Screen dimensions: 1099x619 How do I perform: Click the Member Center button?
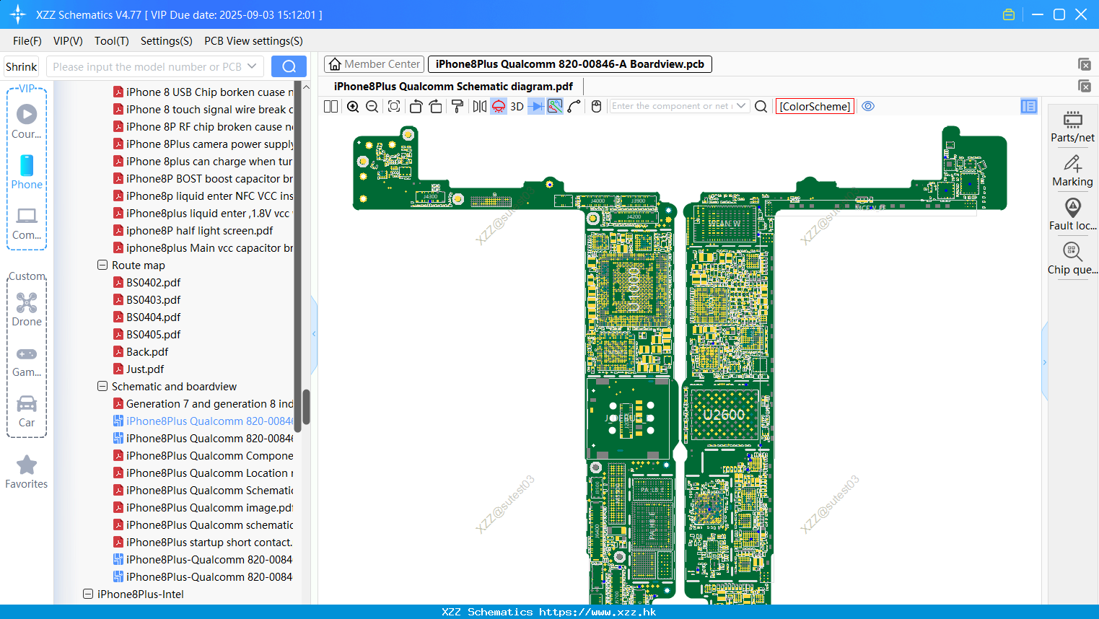click(374, 64)
